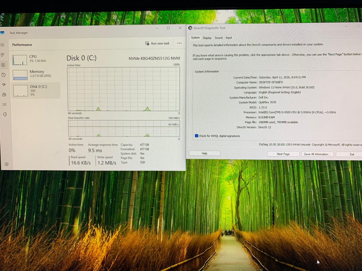Click the Processor Intel Core i5-9500 value
Image resolution: width=362 pixels, height=271 pixels.
click(297, 112)
